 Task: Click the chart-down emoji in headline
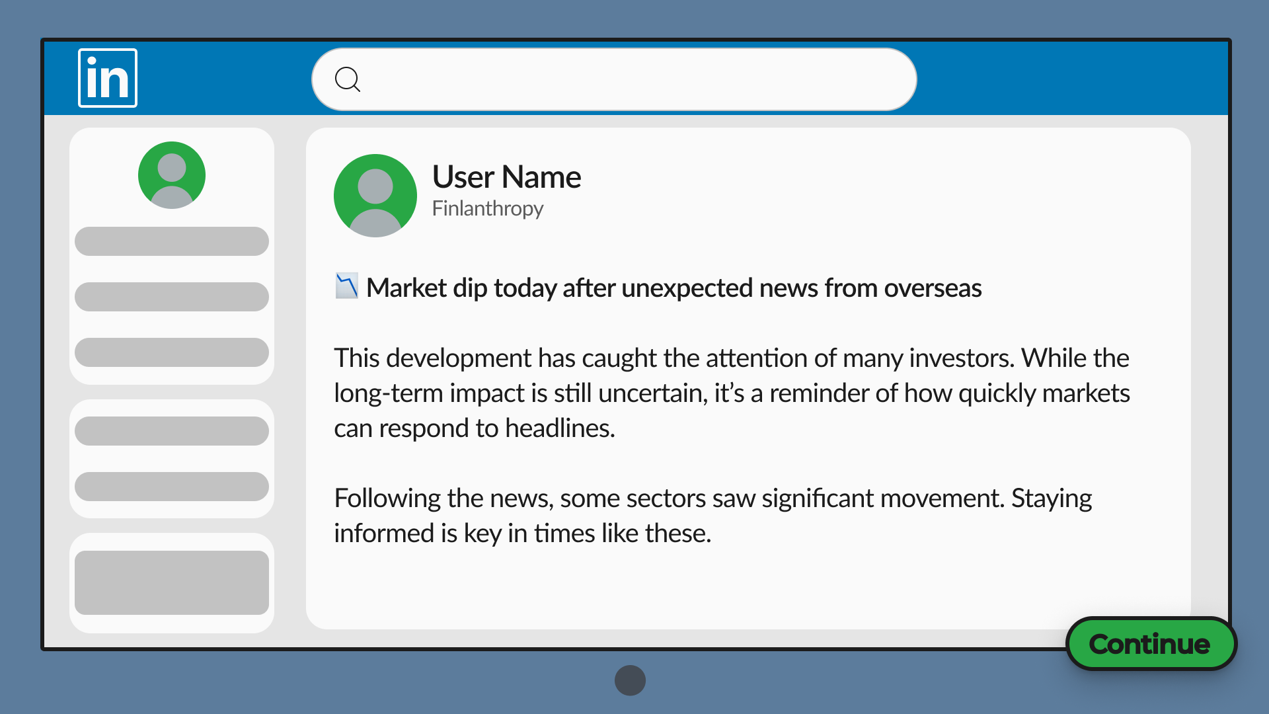[346, 286]
